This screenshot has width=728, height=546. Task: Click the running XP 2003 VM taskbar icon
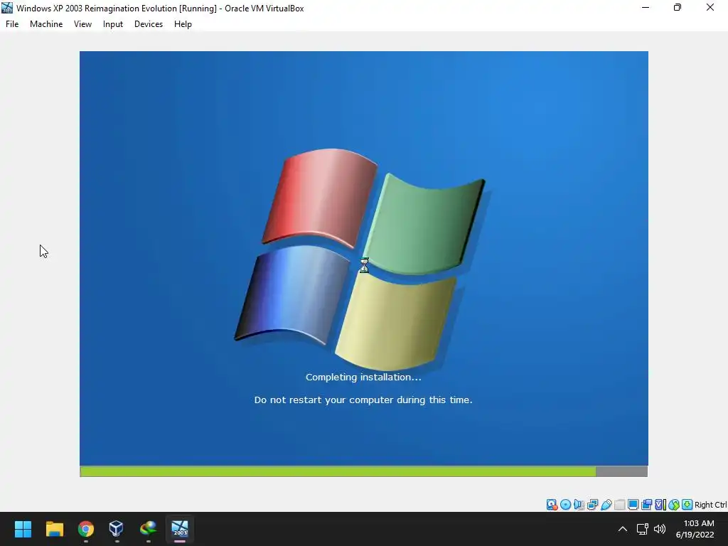tap(180, 529)
